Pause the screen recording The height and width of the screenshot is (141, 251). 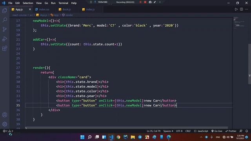tap(140, 2)
